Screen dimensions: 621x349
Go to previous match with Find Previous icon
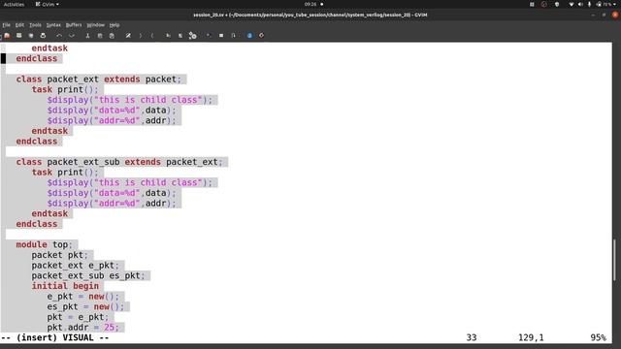(x=152, y=36)
